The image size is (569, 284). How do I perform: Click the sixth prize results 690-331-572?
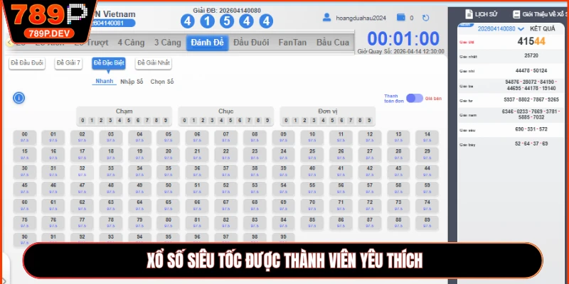531,129
